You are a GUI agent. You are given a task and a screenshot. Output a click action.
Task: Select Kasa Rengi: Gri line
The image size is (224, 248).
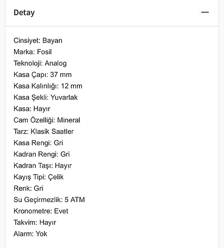[x=38, y=143]
